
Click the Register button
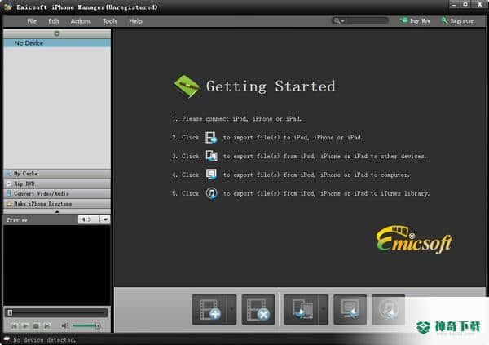pyautogui.click(x=457, y=21)
